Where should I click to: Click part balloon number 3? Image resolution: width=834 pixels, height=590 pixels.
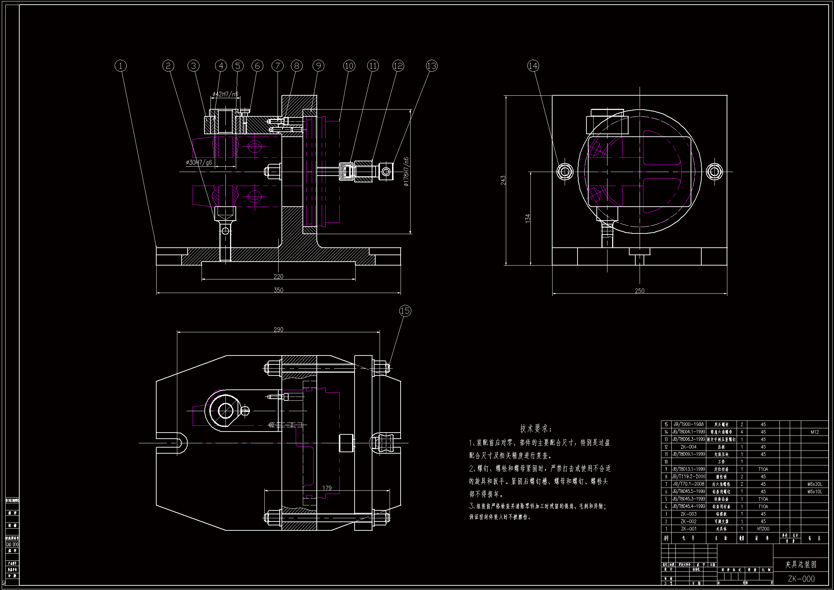(193, 66)
